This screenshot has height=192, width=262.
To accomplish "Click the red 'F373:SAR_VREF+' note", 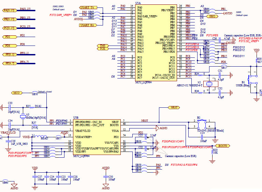I will pos(61,15).
